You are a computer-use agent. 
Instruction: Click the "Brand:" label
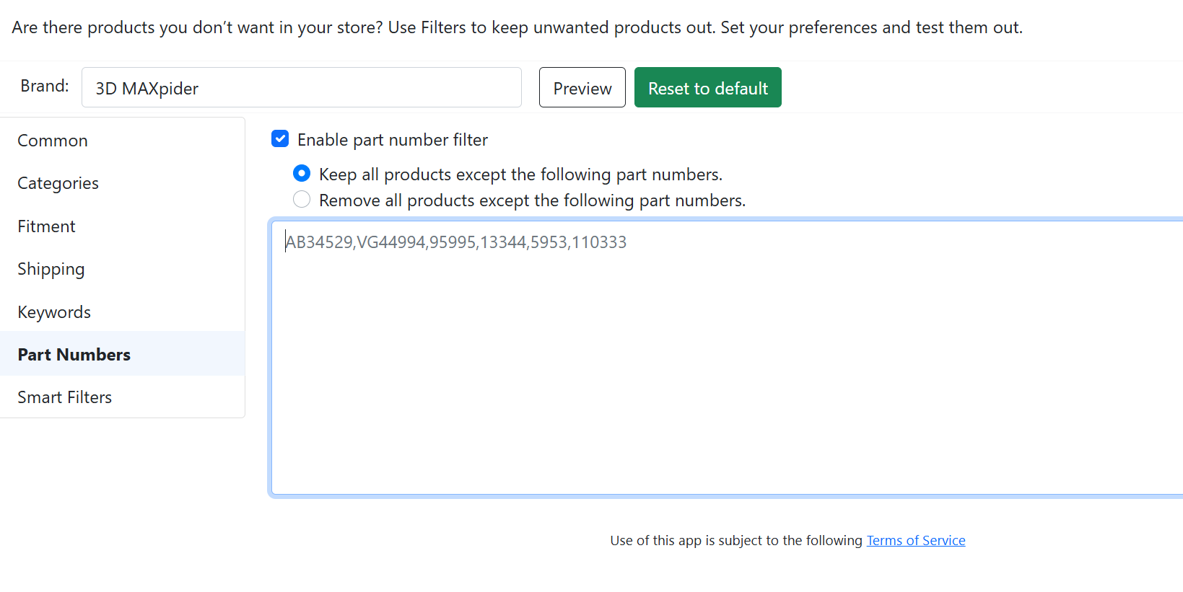point(45,86)
